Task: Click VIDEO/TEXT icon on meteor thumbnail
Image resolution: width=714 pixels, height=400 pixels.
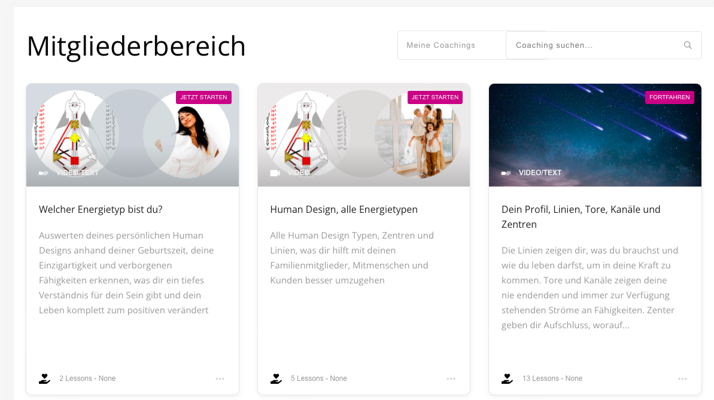Action: click(x=506, y=173)
